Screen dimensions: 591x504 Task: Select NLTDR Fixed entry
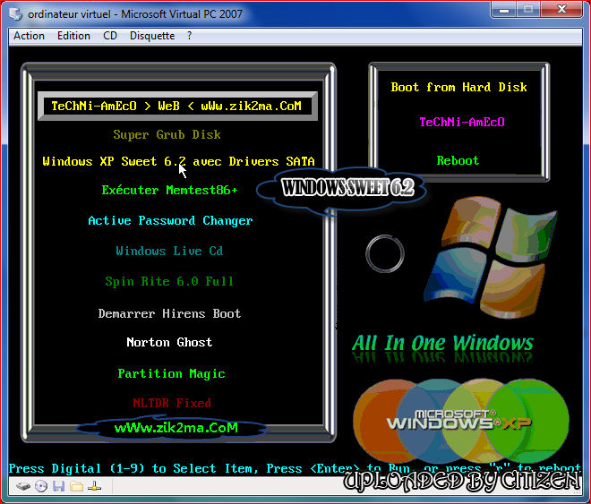pos(172,403)
